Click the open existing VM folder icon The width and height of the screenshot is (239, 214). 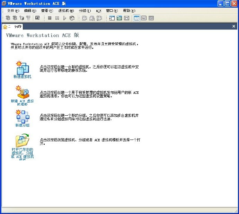coord(22,140)
